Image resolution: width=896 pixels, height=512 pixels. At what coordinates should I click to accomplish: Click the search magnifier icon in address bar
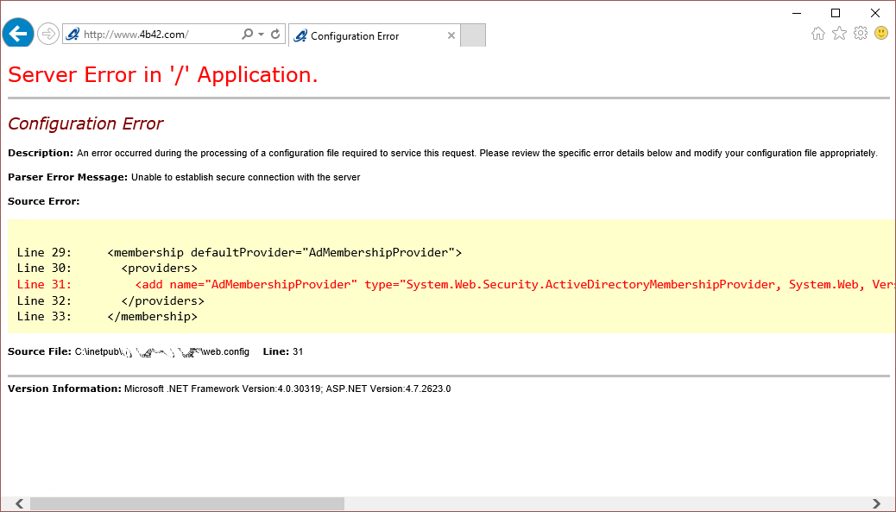point(247,35)
